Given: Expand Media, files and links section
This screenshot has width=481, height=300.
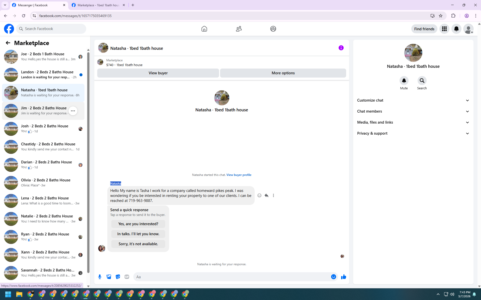Looking at the screenshot, I should (x=413, y=122).
